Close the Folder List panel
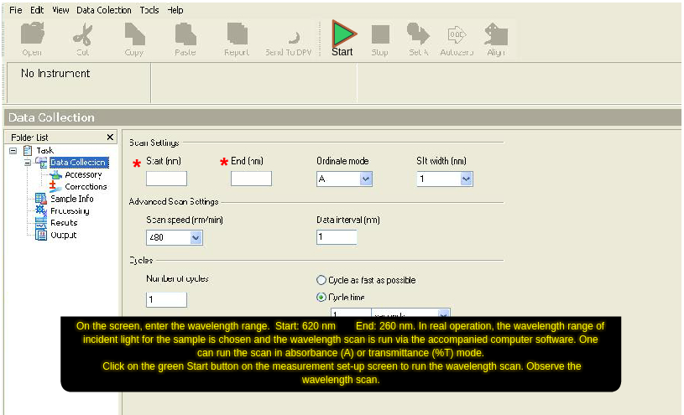 pyautogui.click(x=110, y=137)
